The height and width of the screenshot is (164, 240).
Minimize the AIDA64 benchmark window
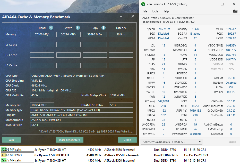coord(121,17)
